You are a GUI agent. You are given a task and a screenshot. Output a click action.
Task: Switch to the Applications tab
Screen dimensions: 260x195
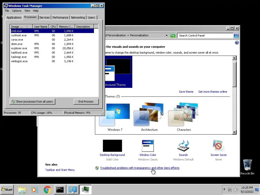(x=14, y=18)
